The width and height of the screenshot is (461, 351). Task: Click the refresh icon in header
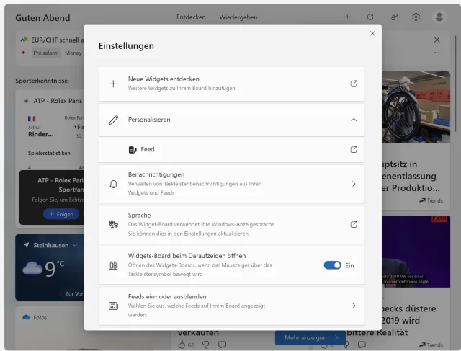point(370,17)
